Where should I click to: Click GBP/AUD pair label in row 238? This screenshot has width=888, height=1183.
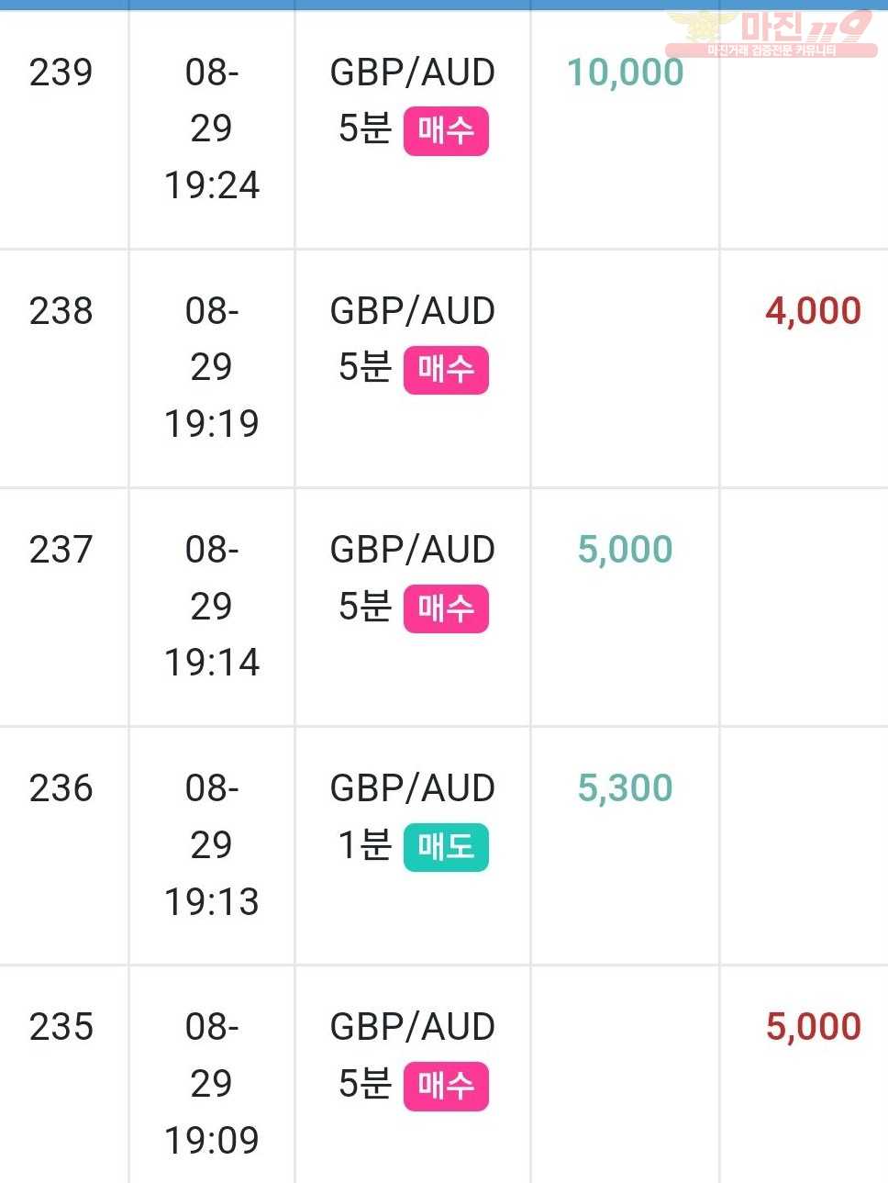(x=413, y=311)
